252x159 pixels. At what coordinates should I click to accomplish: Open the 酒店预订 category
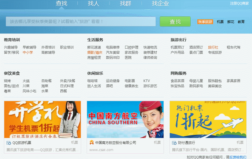[x=196, y=47]
